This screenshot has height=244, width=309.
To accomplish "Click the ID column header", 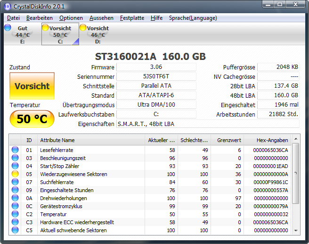I will tap(29, 140).
